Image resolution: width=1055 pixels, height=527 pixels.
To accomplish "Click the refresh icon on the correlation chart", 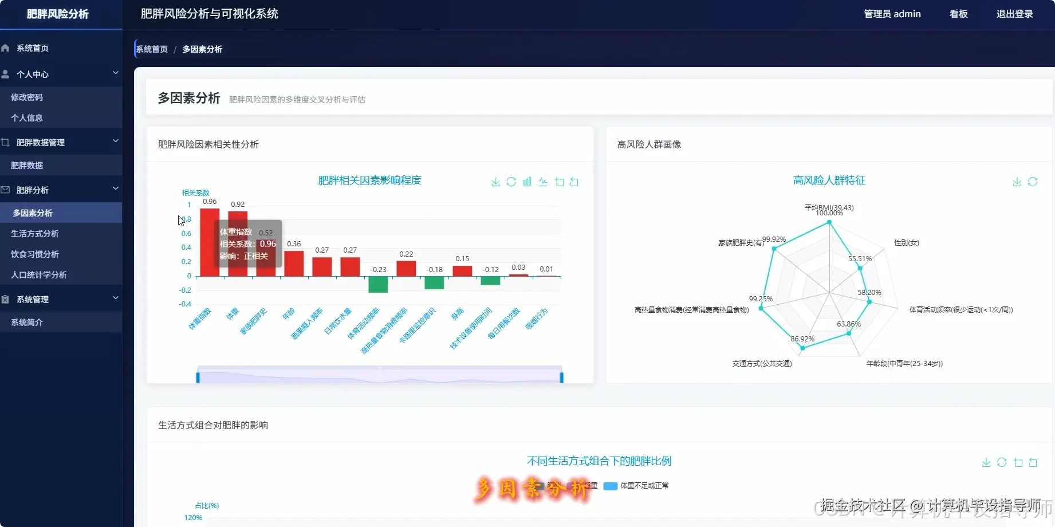I will point(511,182).
